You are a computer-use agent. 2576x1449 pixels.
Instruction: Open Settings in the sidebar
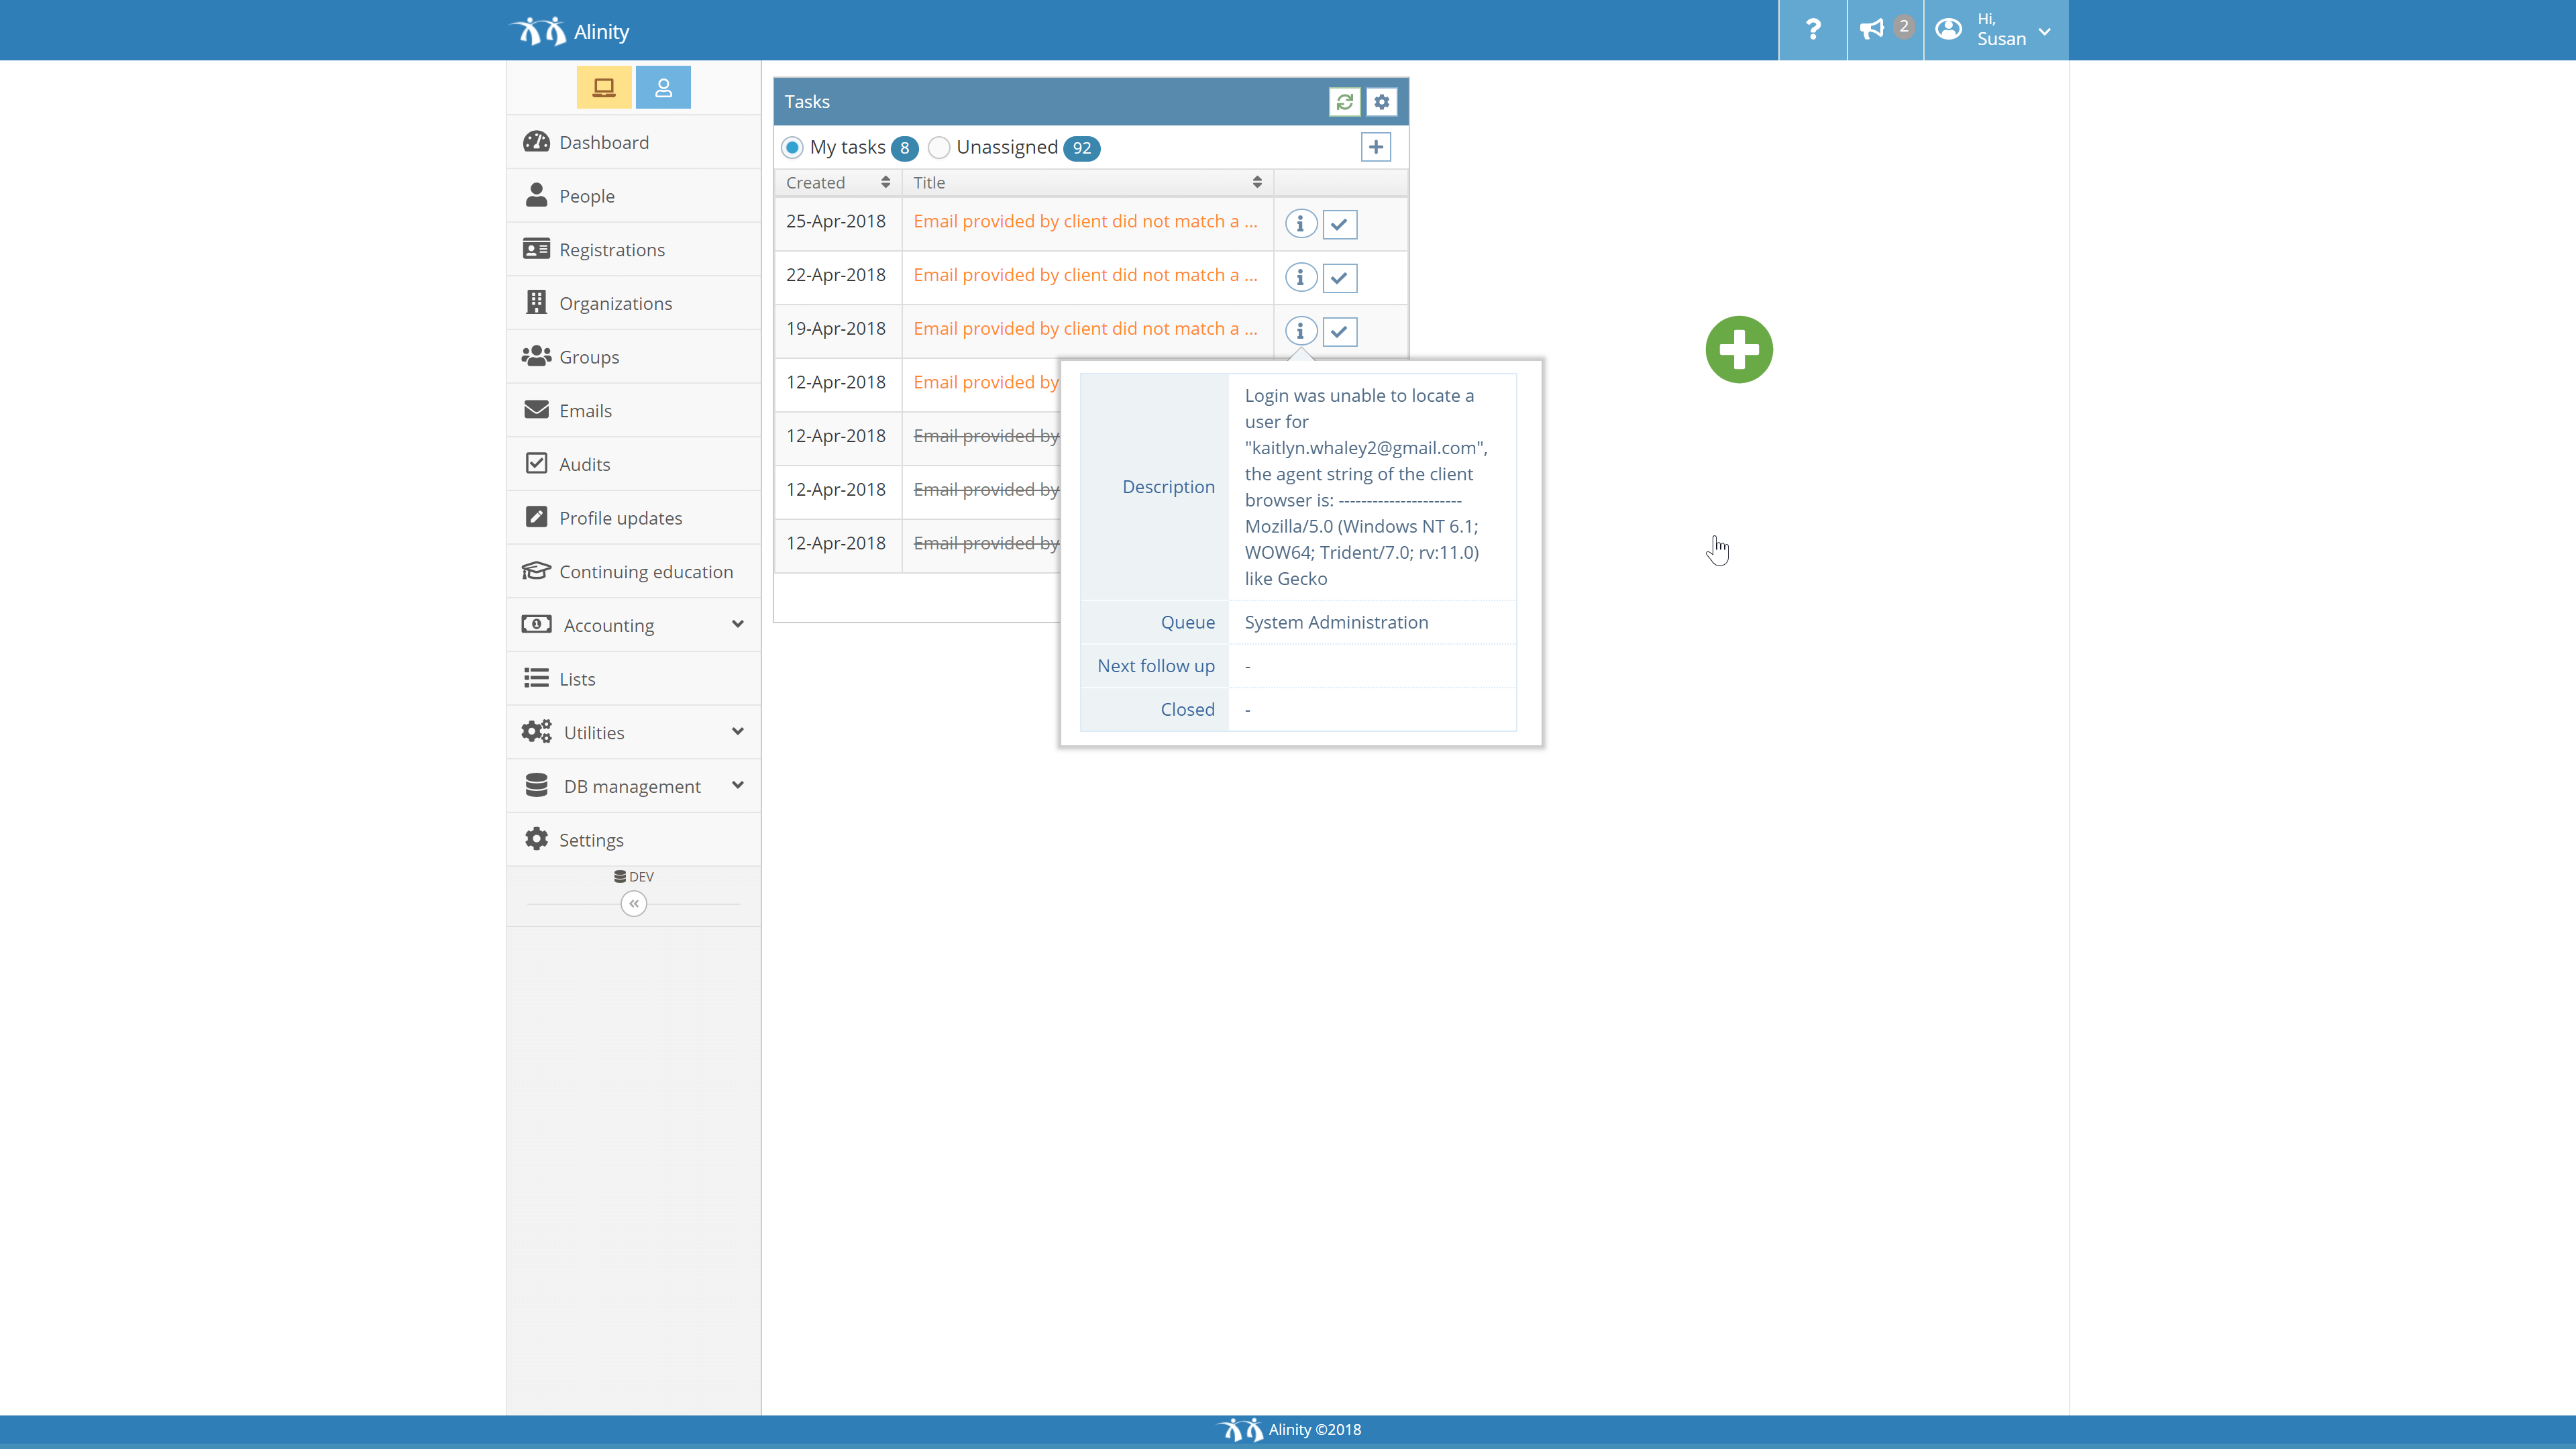click(633, 840)
